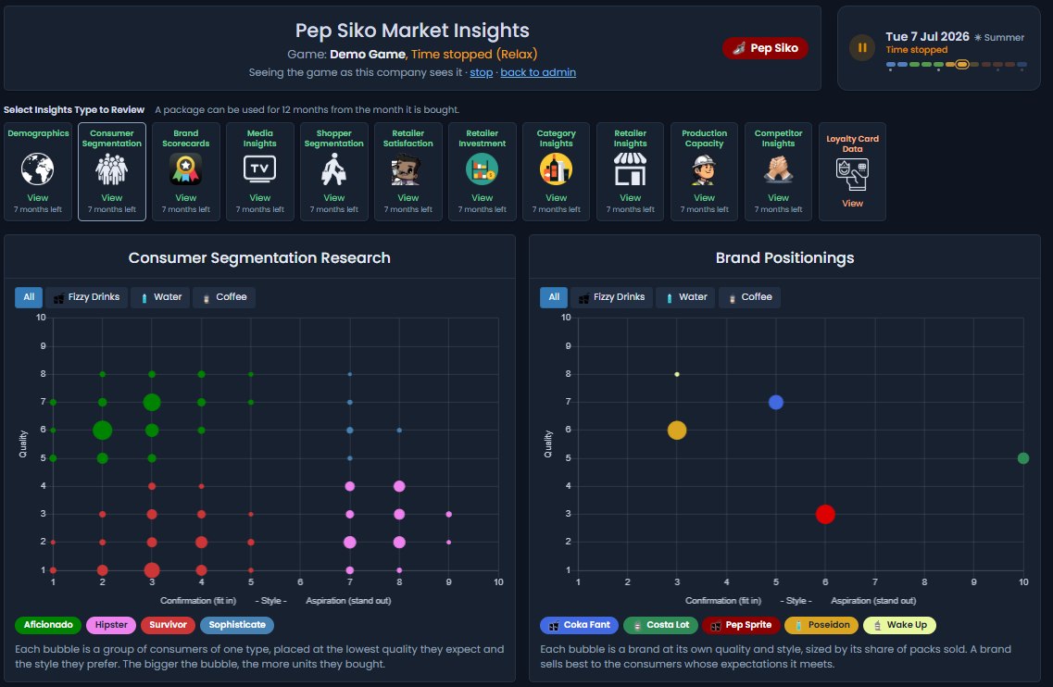
Task: Toggle the Costa Lot brand legend
Action: [x=661, y=625]
